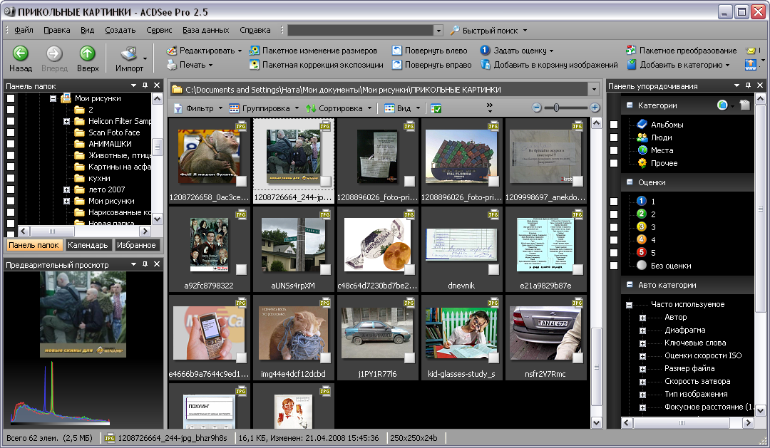Check the Альбомы category checkbox
The width and height of the screenshot is (770, 448).
click(614, 125)
